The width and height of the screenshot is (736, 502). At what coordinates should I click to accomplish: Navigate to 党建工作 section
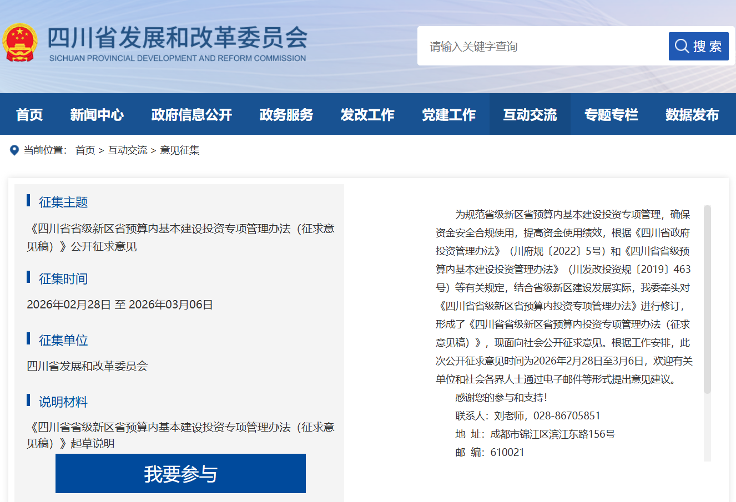[448, 115]
